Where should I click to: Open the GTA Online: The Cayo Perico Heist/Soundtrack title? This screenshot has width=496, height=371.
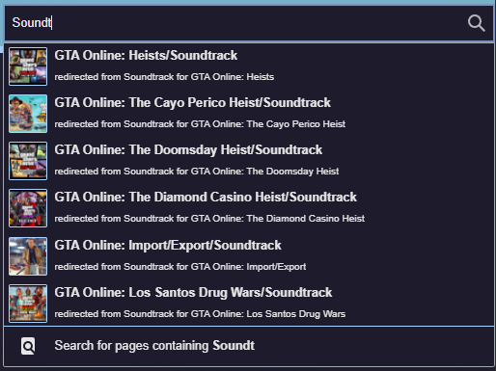pyautogui.click(x=192, y=103)
